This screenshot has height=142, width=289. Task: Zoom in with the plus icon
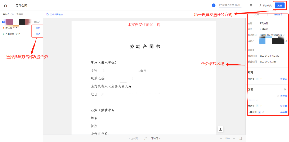(x=234, y=138)
